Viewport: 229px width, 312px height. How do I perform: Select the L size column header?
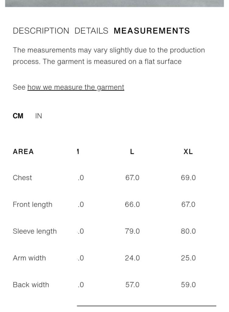pos(132,151)
